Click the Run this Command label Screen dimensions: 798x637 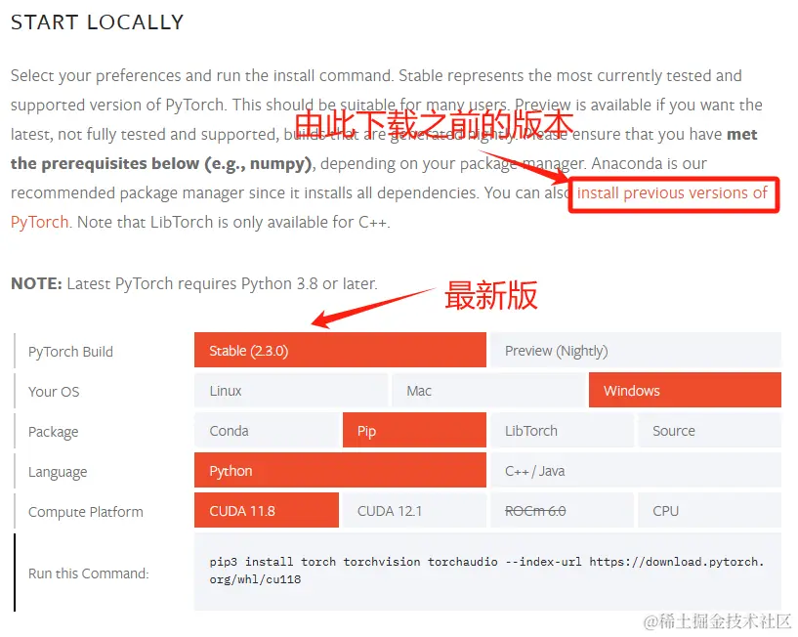pos(89,573)
